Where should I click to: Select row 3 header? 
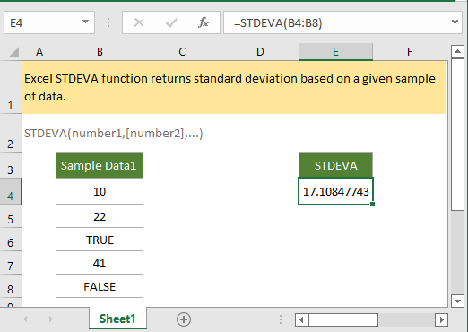click(11, 165)
